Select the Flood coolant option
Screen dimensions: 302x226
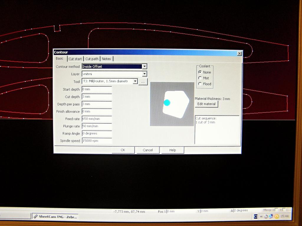[x=200, y=84]
